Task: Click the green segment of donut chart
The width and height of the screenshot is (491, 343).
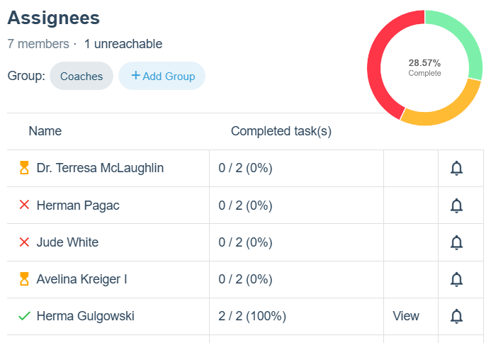Action: (x=459, y=39)
